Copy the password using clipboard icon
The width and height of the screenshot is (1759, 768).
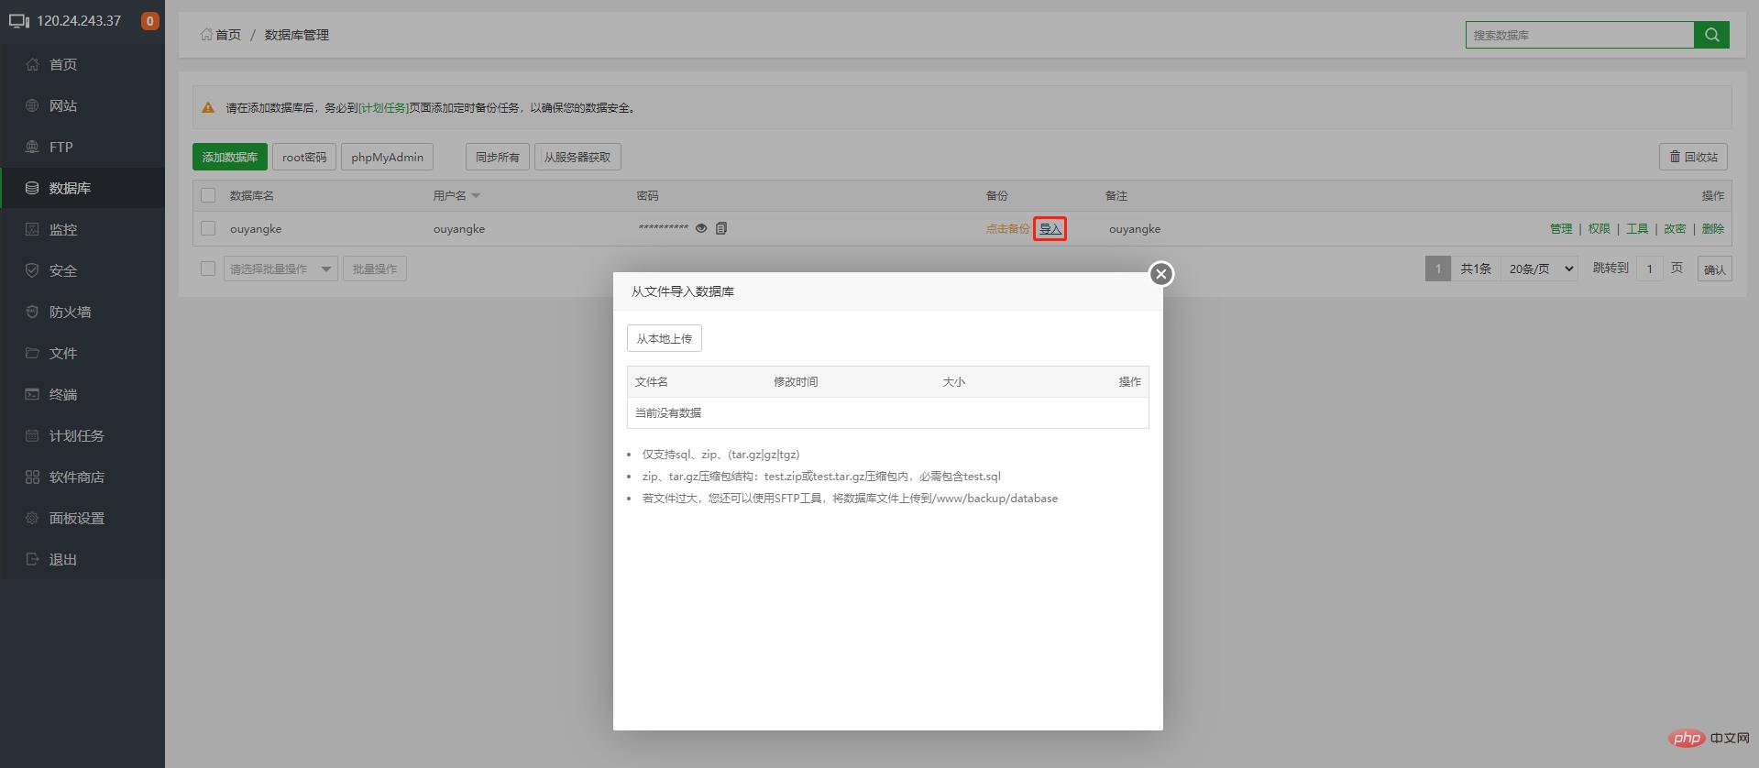(721, 228)
